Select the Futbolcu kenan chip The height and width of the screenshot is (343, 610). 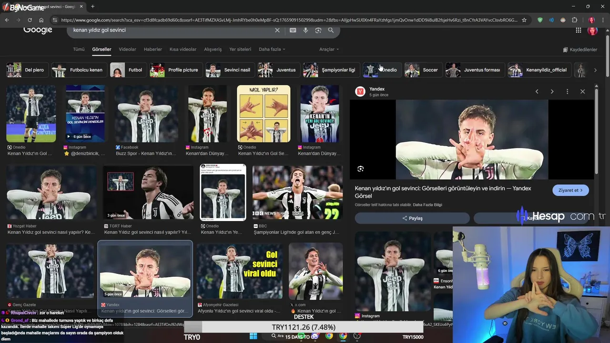tap(79, 70)
